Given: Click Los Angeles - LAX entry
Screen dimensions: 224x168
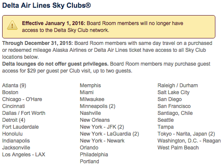Looking at the screenshot, I should [24, 155].
